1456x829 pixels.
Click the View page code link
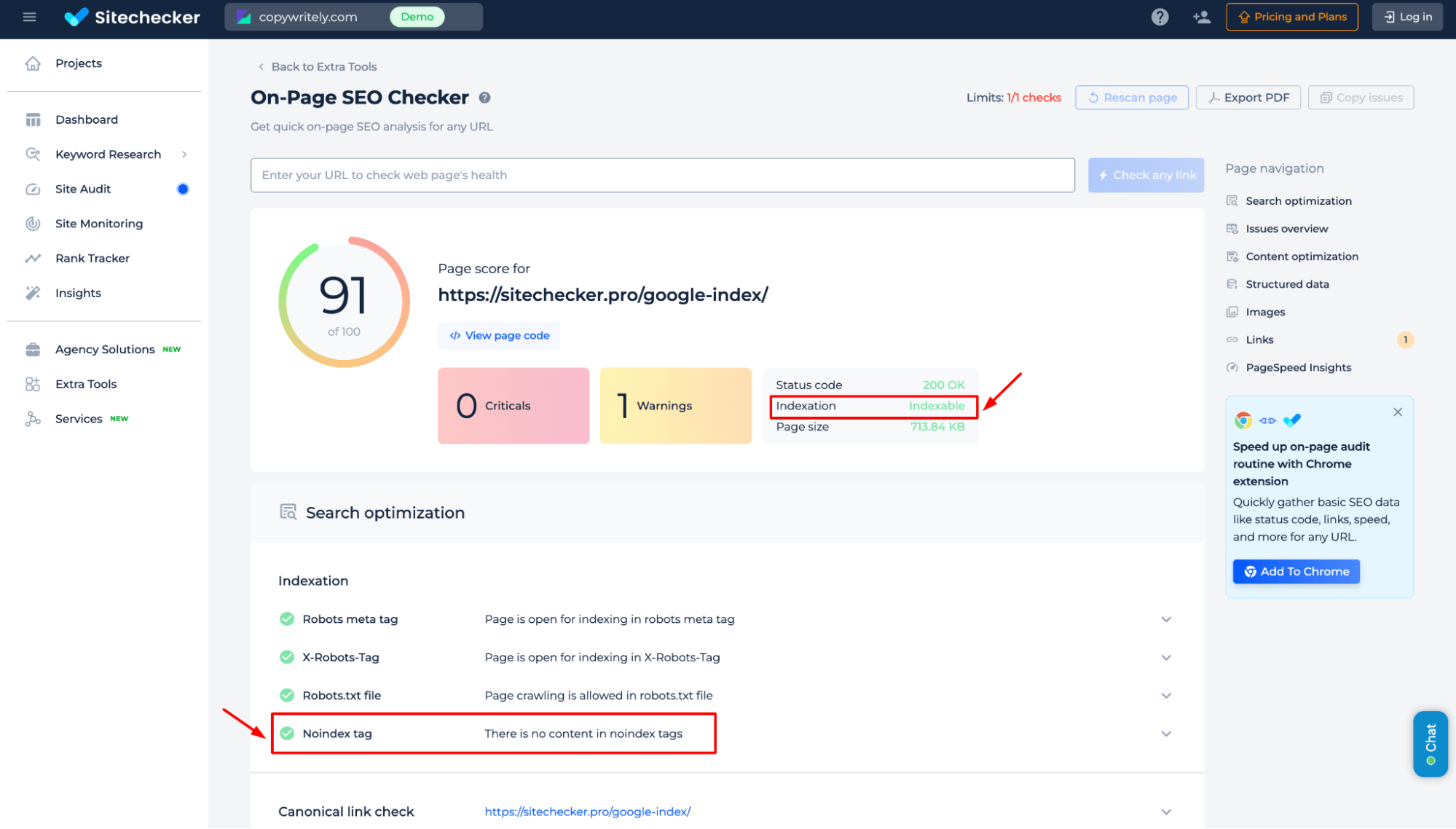[500, 335]
